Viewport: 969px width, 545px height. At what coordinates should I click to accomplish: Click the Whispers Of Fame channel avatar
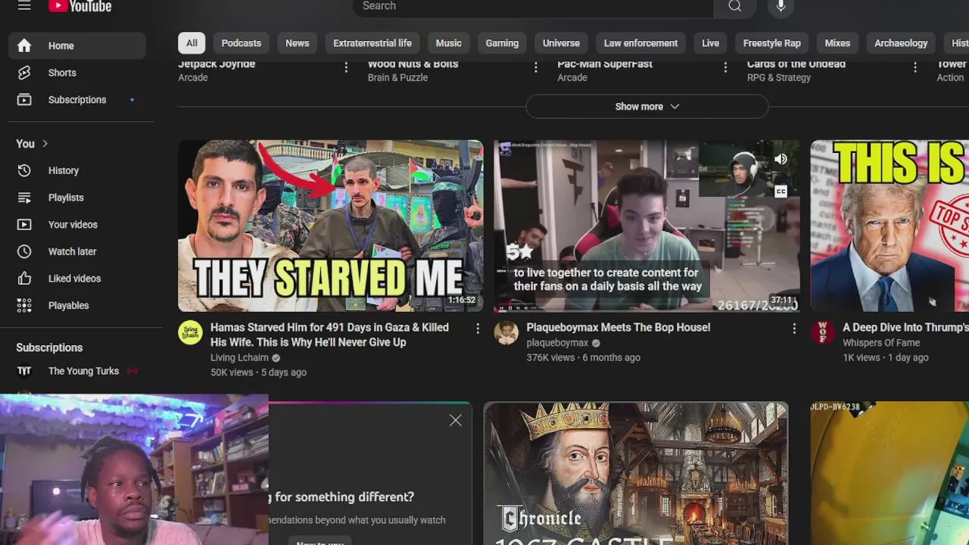point(823,332)
